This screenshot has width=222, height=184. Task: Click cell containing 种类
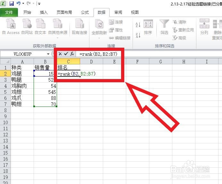coord(22,68)
